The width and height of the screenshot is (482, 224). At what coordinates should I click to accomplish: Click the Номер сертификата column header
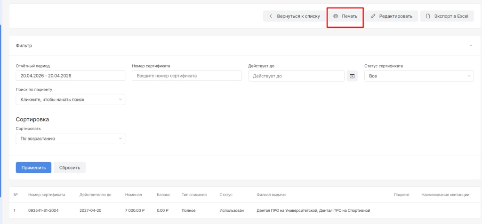[47, 195]
